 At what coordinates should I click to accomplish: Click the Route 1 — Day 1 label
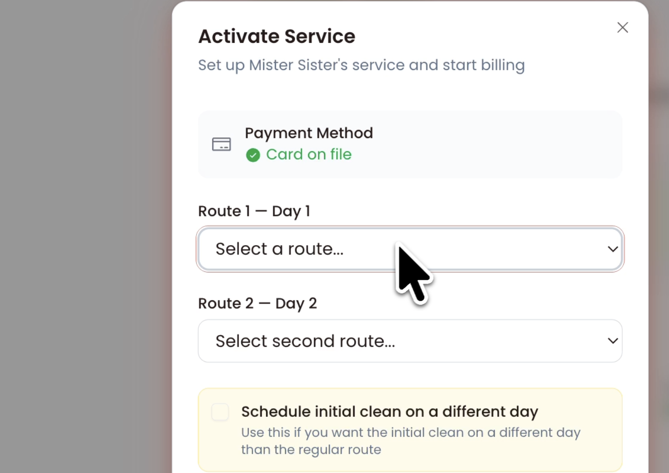254,211
